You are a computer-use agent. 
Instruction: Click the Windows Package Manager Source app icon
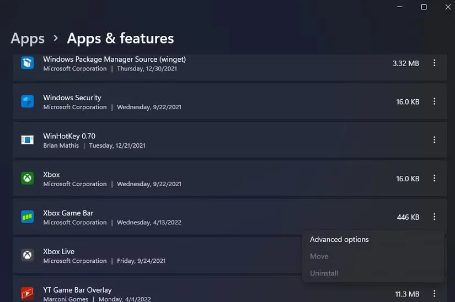(x=28, y=63)
